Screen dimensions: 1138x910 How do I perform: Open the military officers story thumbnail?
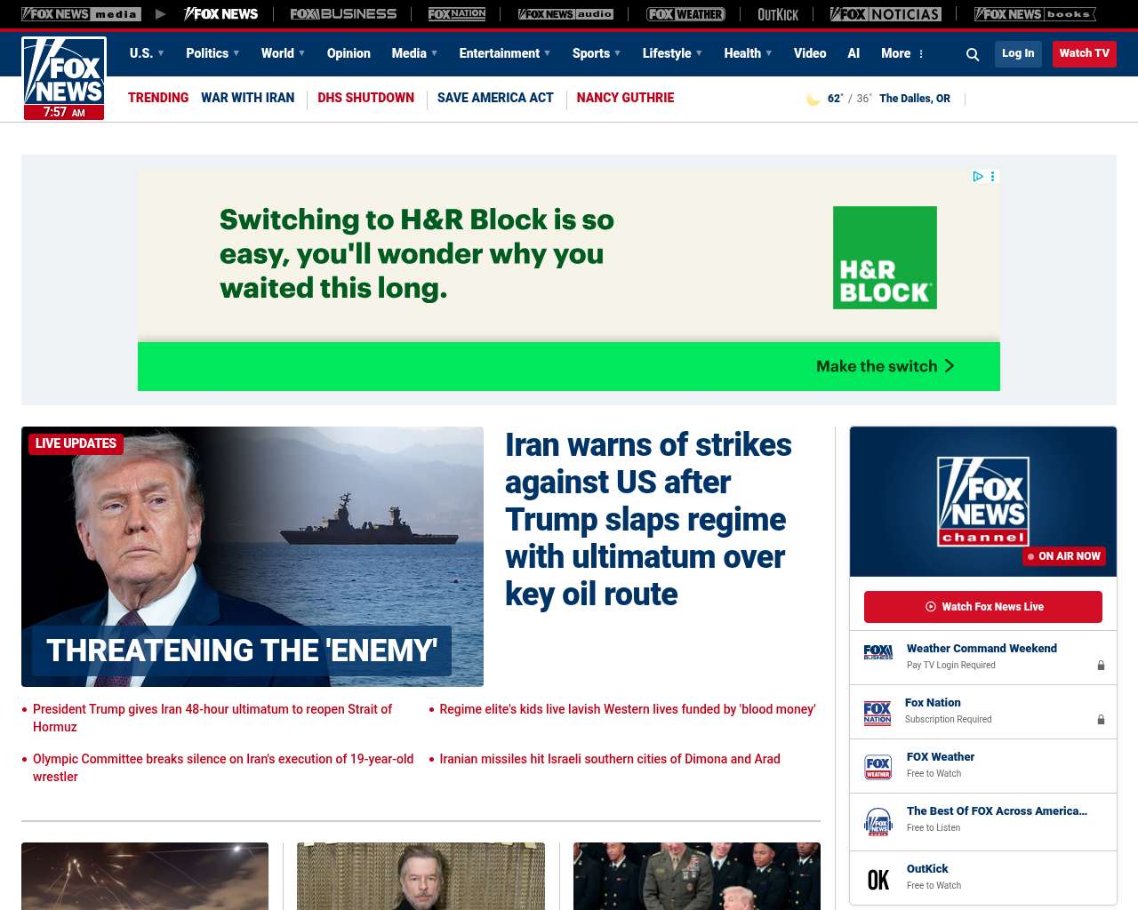pos(697,876)
